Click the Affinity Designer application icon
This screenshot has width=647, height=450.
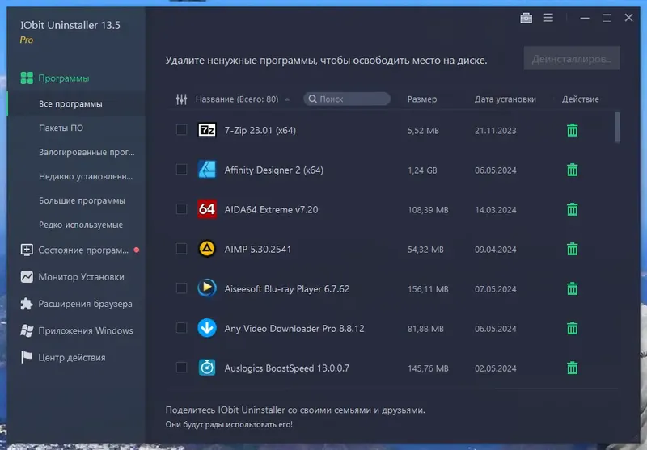point(207,170)
